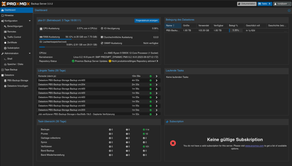Click green status check of vm/204 backup
Viewport: 292px width, 166px height.
pos(151,85)
